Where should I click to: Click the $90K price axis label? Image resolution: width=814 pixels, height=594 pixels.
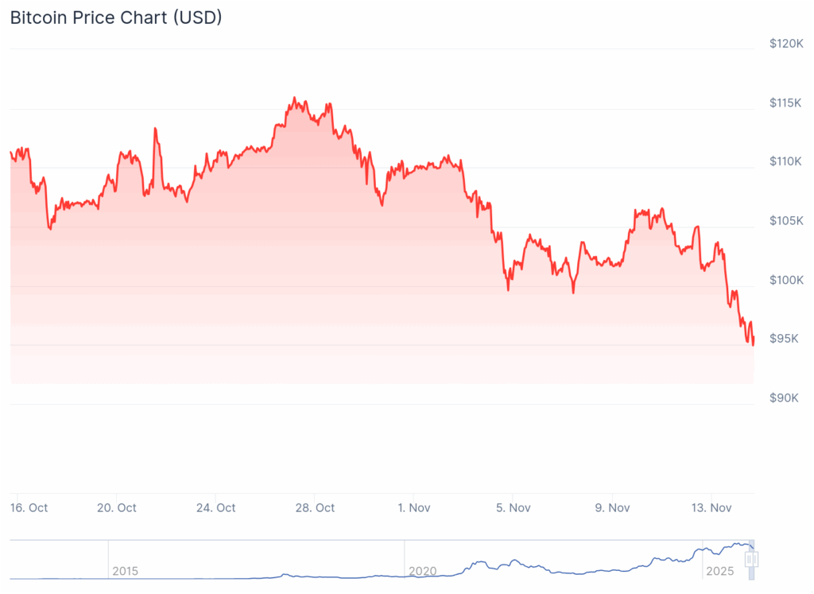[x=788, y=398]
